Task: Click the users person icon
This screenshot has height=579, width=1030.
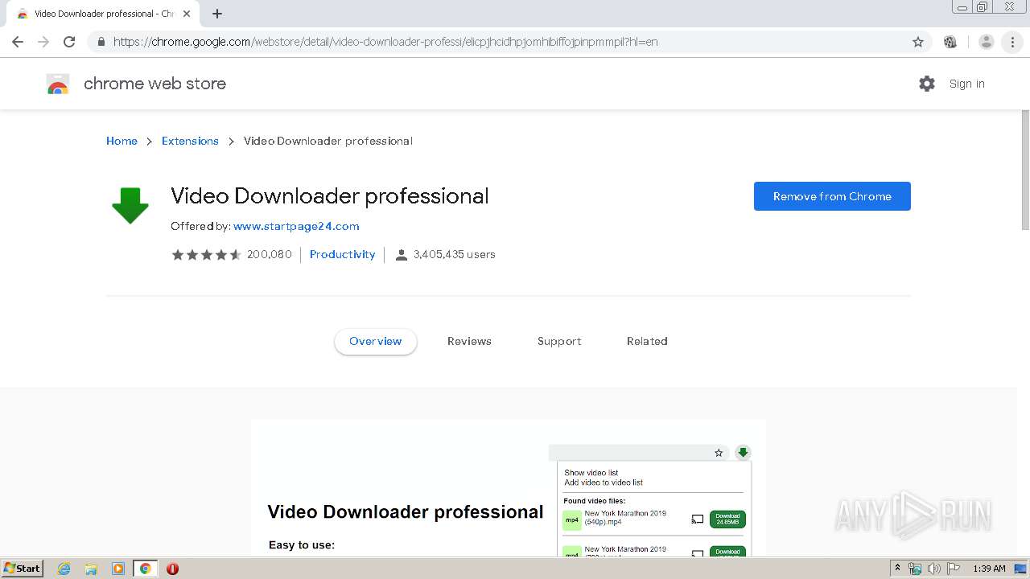Action: pyautogui.click(x=402, y=255)
